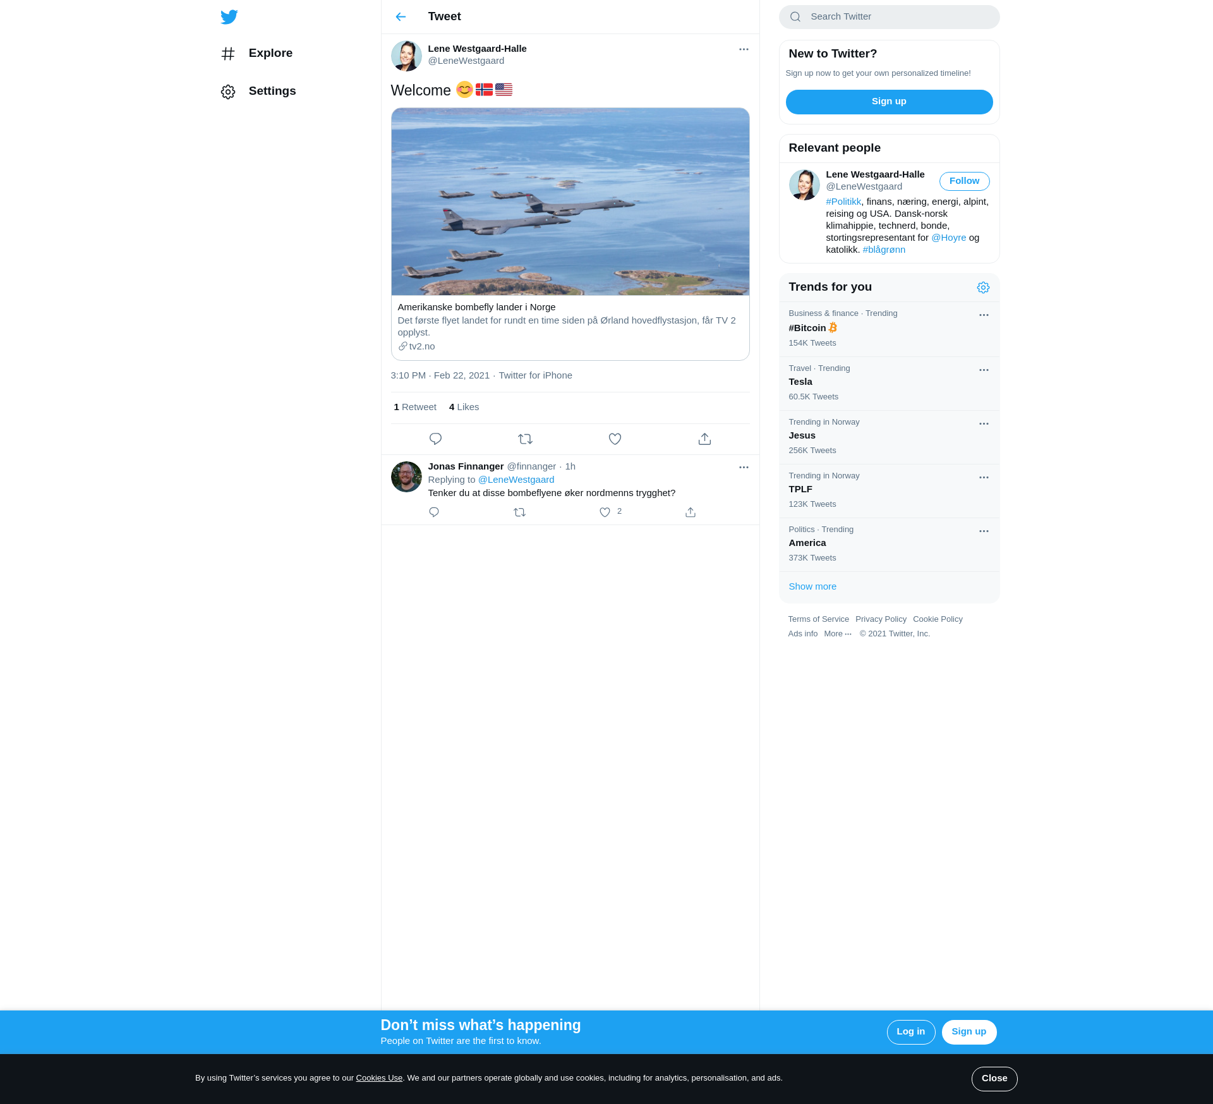Go to Explore in sidebar
The width and height of the screenshot is (1213, 1104).
coord(270,53)
